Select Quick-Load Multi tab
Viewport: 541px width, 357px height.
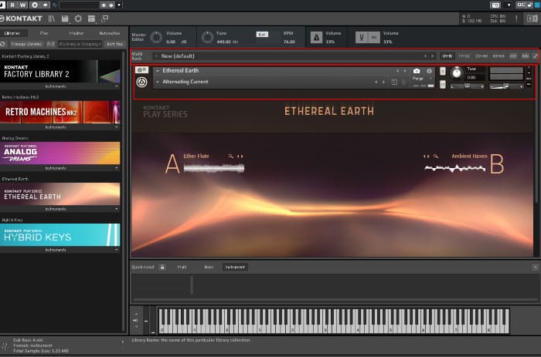pos(182,267)
